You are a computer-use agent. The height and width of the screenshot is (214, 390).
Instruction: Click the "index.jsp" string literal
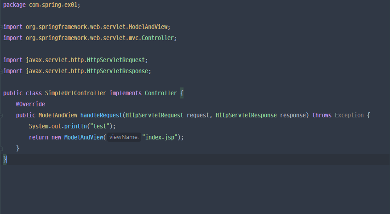pos(160,137)
